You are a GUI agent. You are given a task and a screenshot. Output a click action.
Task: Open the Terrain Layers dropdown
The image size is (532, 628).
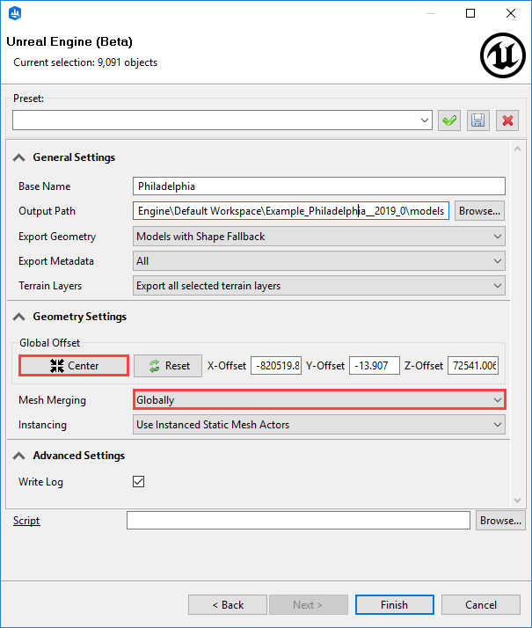[x=319, y=286]
